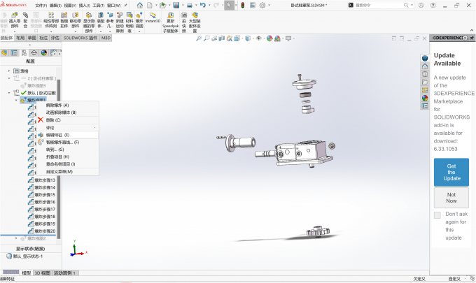Open the dropdown arrow next to the Save icon
Screen dimensions: 476x283
(183, 5)
